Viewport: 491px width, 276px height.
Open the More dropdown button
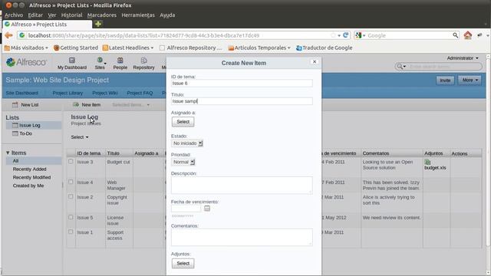coord(470,80)
